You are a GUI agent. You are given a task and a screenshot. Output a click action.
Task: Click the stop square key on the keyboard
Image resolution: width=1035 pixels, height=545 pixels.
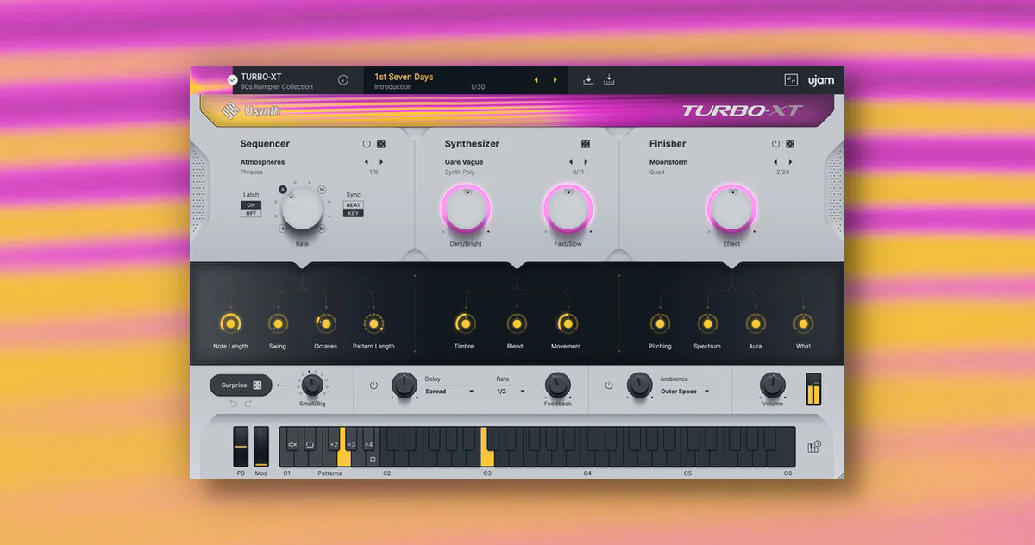[373, 460]
